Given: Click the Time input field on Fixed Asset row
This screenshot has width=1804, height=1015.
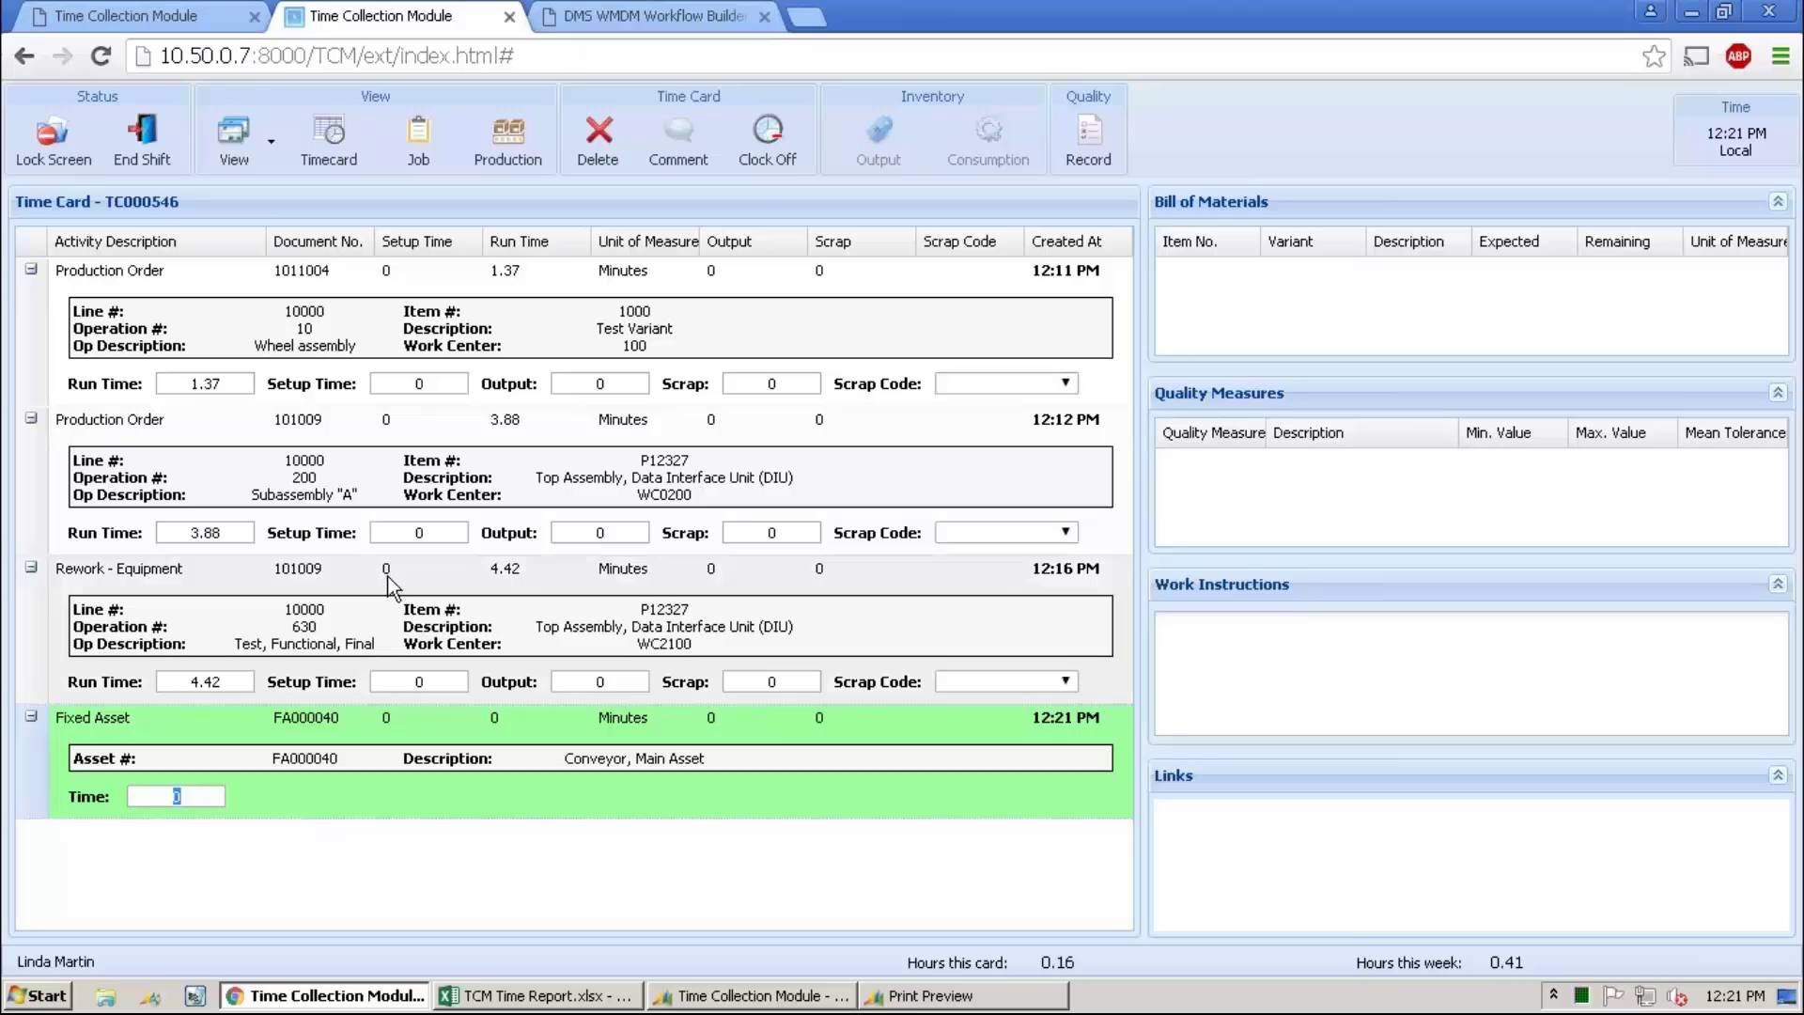Looking at the screenshot, I should pyautogui.click(x=176, y=796).
